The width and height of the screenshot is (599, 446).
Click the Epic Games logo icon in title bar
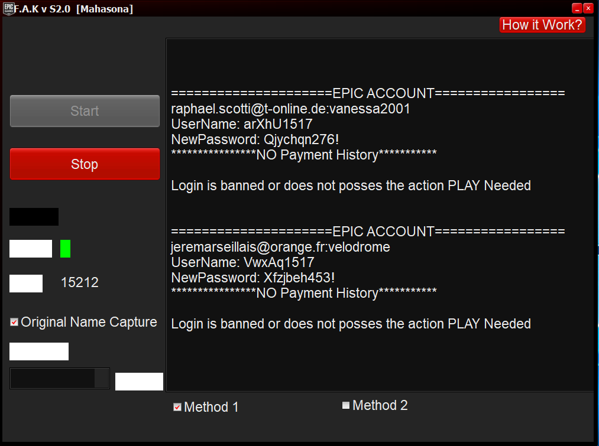pos(8,8)
